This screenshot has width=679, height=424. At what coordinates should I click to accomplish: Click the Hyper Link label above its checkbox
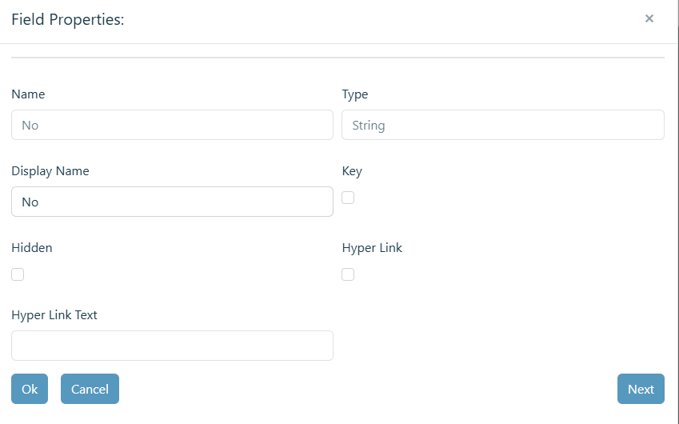(372, 248)
